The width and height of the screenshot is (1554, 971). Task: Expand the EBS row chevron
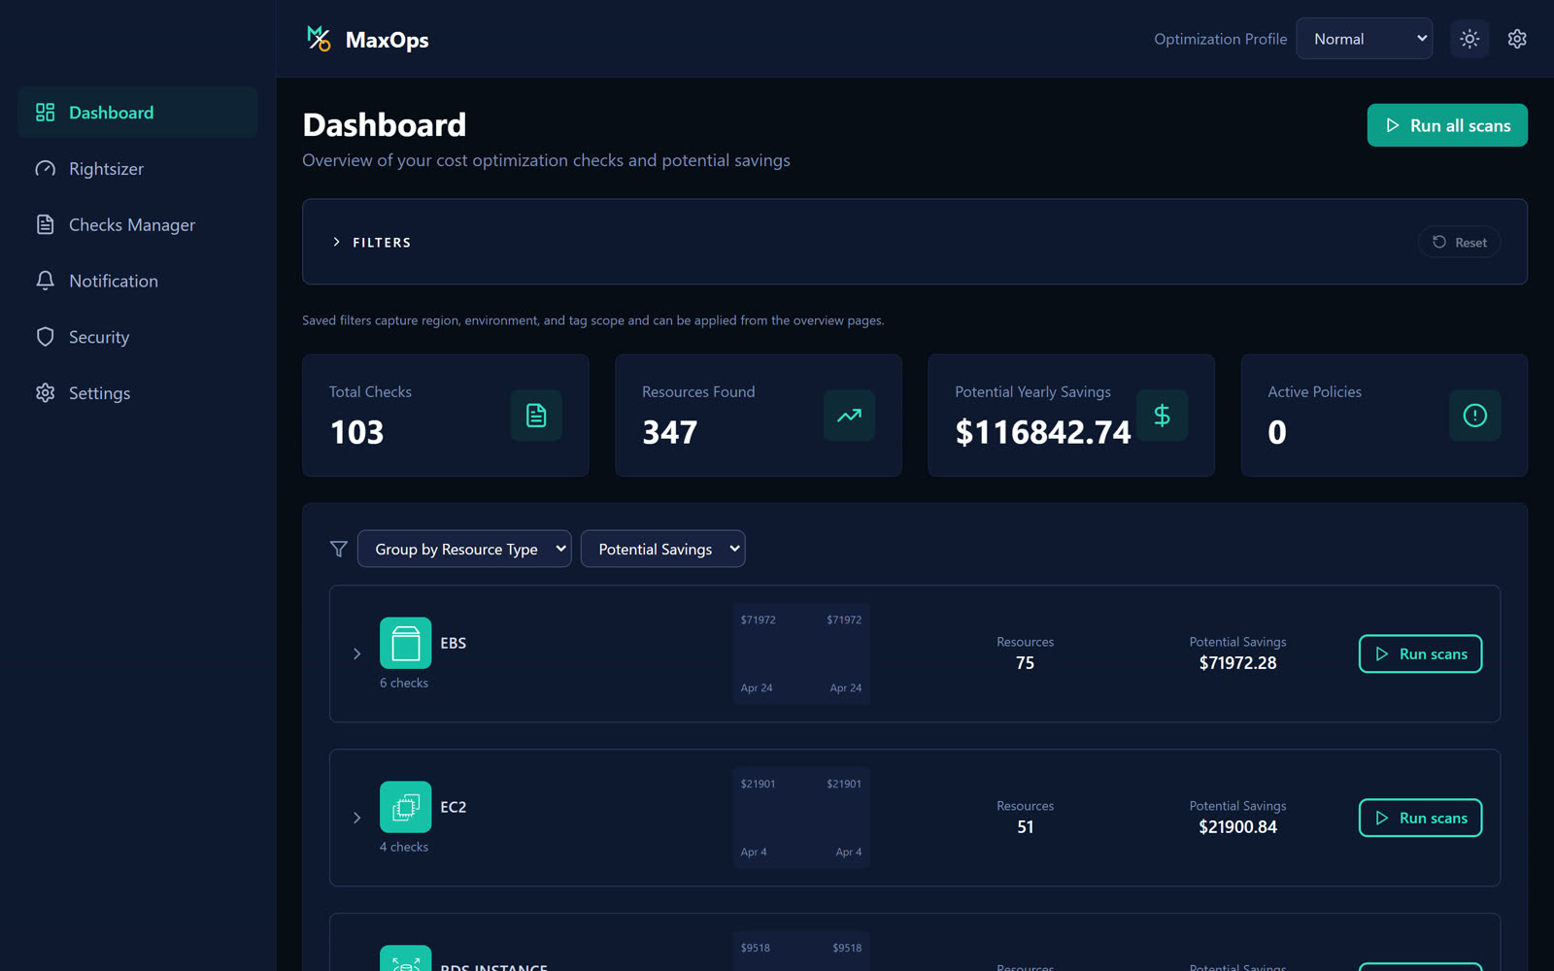coord(356,653)
